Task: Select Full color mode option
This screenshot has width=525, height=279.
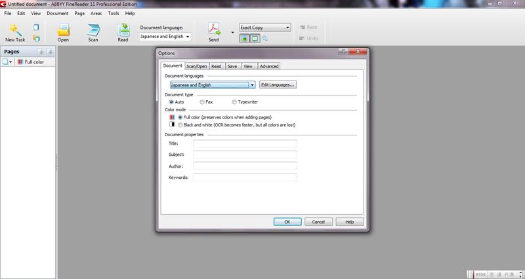Action: (180, 117)
